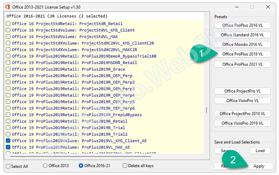Uncheck ProPlus2019VL_KMS_Client_AE license
The width and height of the screenshot is (279, 175).
tap(8, 141)
